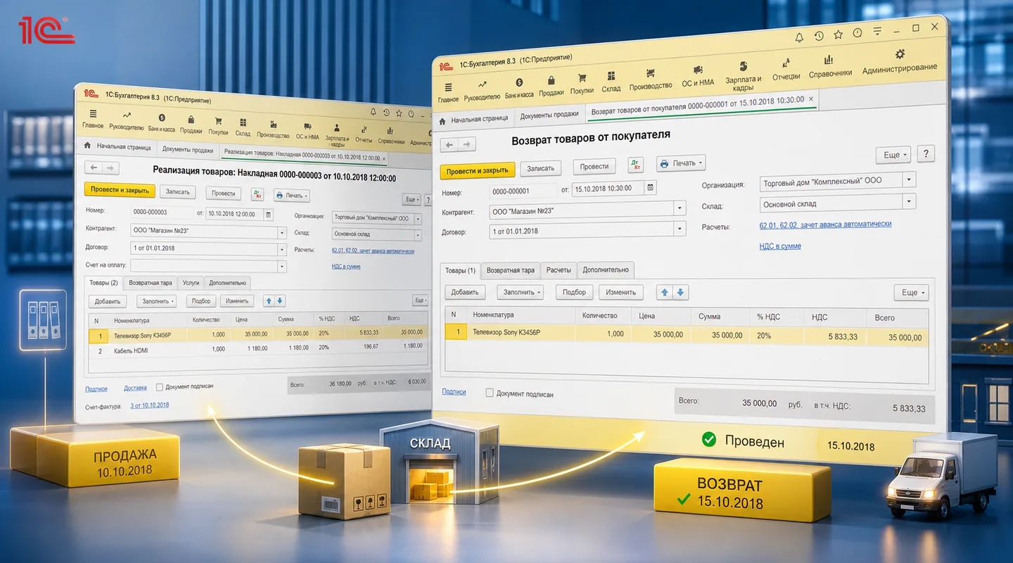This screenshot has width=1013, height=563.
Task: Open Банк и касса in the return window
Action: coord(519,87)
